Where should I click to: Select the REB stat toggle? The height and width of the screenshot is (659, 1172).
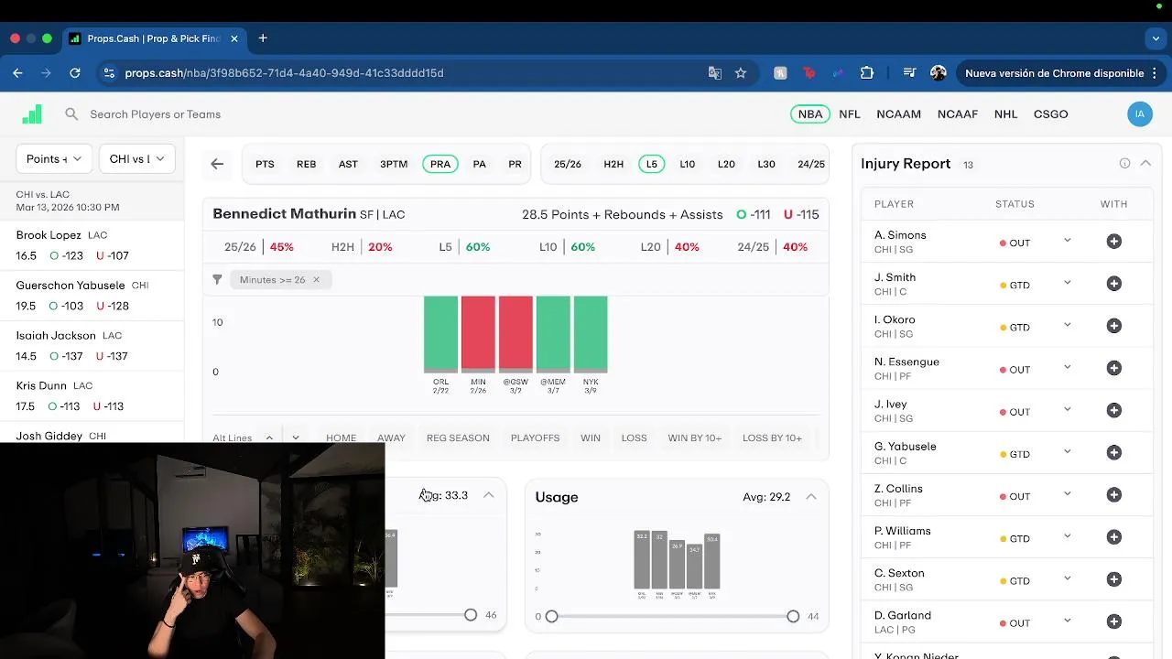point(306,164)
